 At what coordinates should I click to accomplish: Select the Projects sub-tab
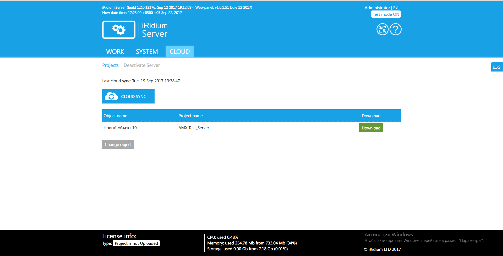[x=110, y=65]
